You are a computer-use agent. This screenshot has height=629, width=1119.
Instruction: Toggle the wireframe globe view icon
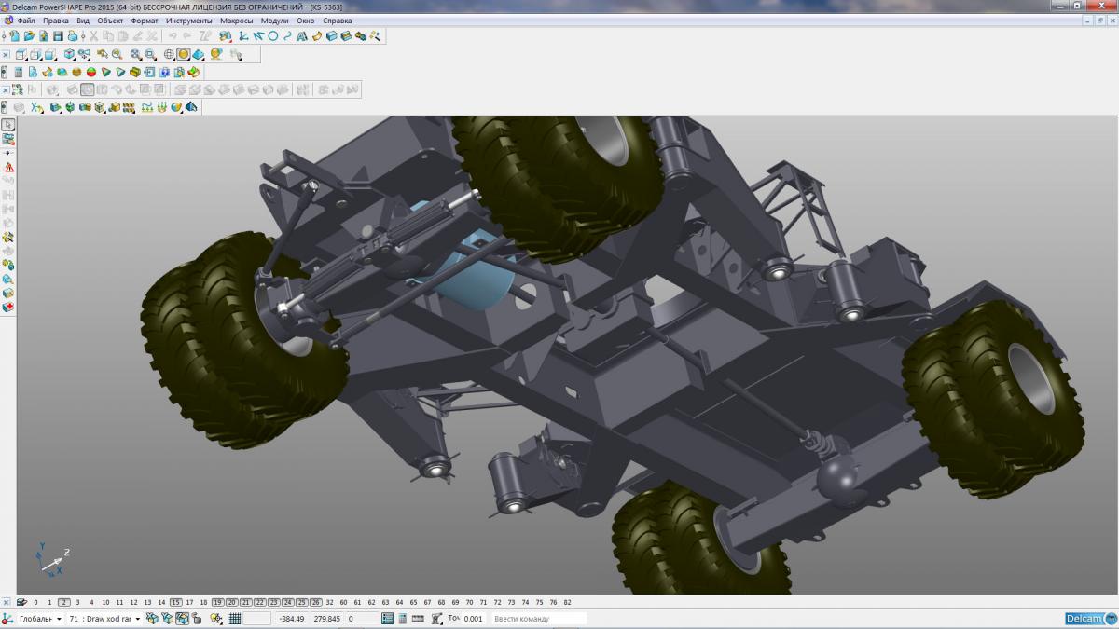click(169, 54)
